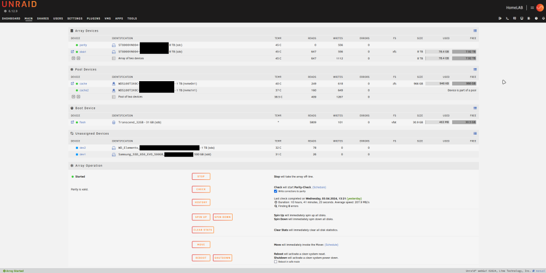Click the Unraid logo
546x273 pixels.
[x=19, y=4]
